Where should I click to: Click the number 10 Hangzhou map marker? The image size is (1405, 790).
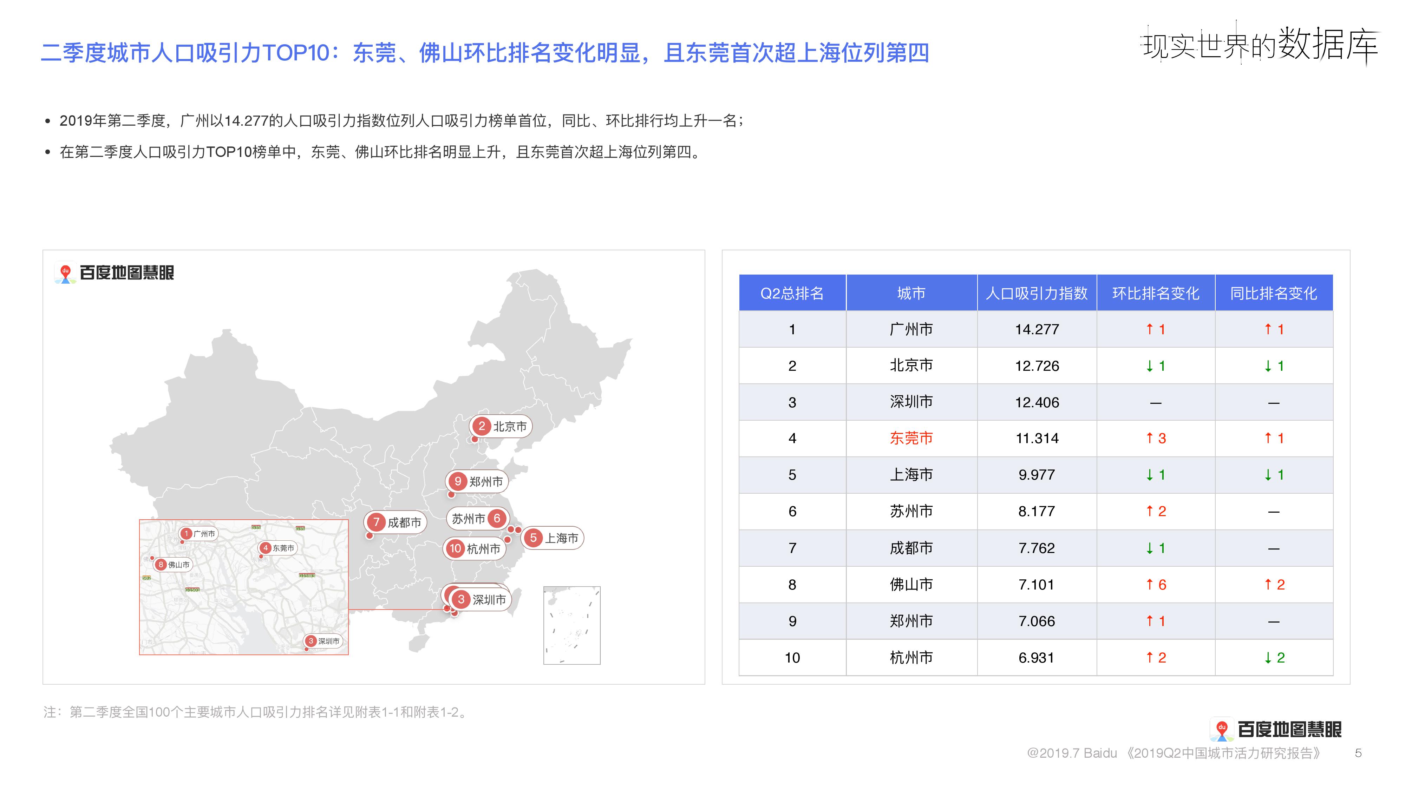(x=475, y=548)
